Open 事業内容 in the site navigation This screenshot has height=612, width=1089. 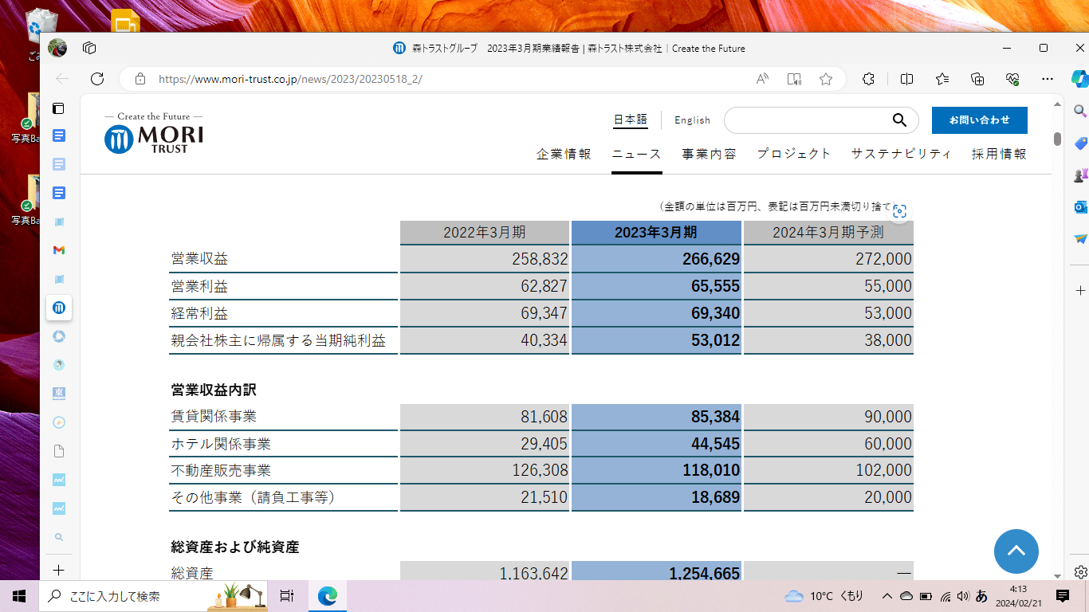(709, 154)
